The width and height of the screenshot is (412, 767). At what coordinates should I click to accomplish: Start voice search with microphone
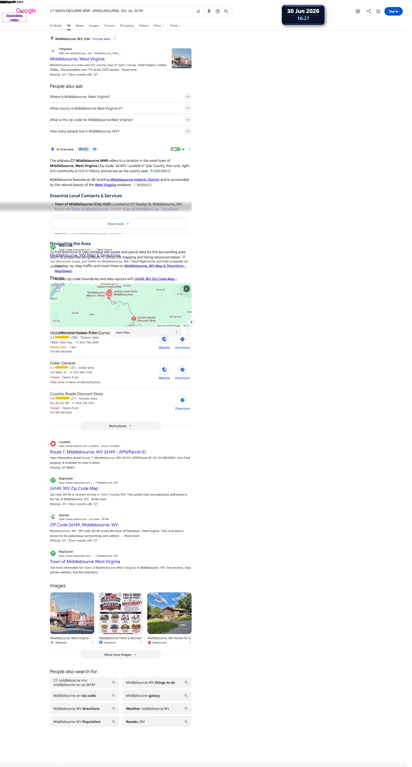(x=209, y=11)
